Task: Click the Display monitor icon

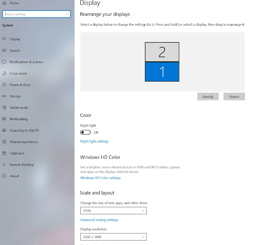Action: pyautogui.click(x=4, y=39)
